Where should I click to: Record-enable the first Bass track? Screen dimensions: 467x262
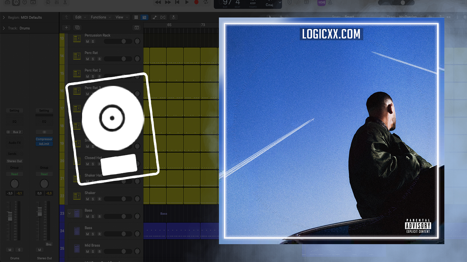coord(99,217)
